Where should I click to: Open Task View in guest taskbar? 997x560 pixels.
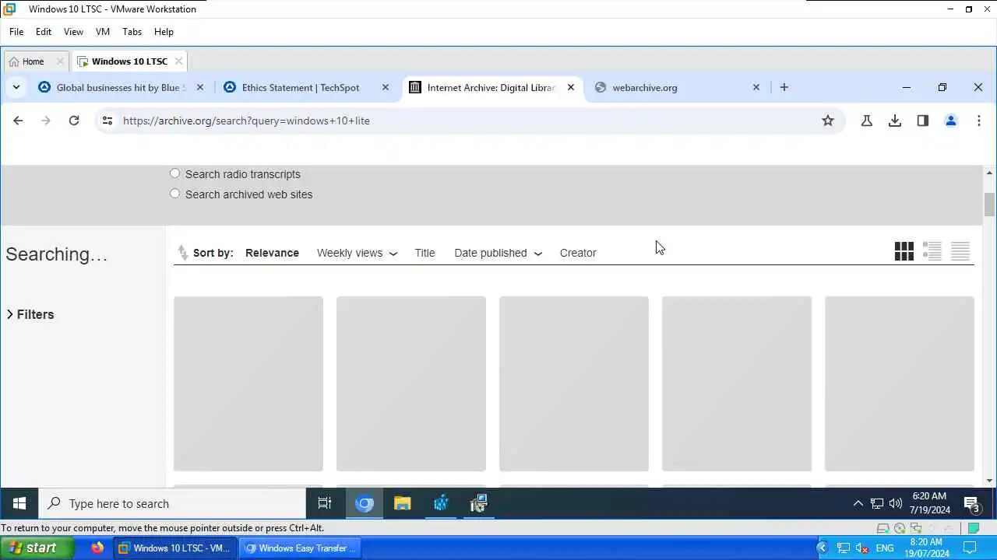coord(325,503)
